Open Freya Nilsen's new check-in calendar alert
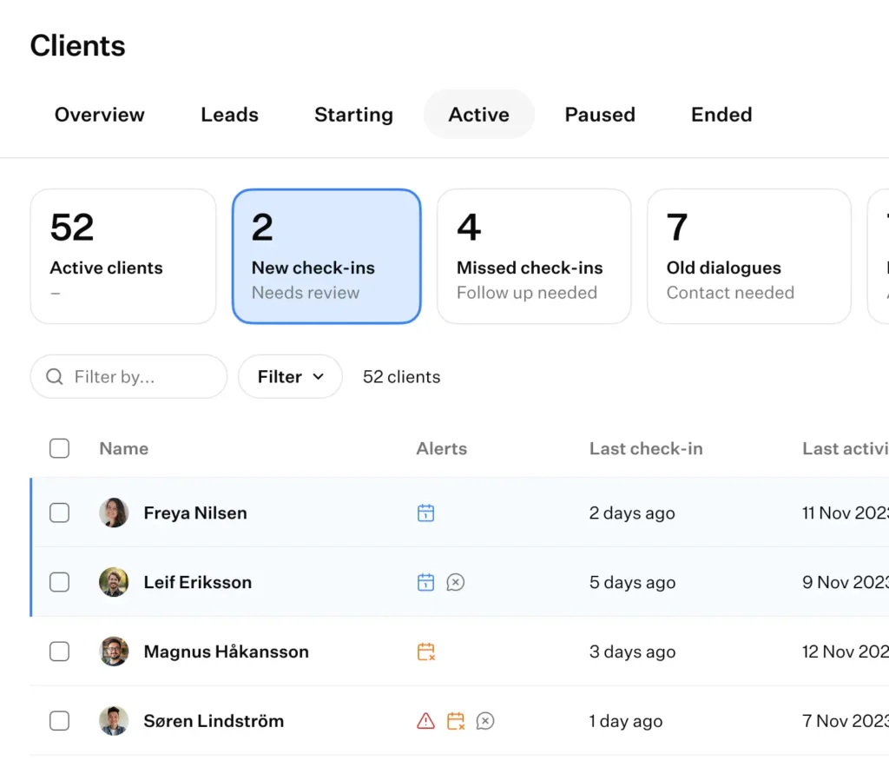The height and width of the screenshot is (774, 889). tap(426, 513)
